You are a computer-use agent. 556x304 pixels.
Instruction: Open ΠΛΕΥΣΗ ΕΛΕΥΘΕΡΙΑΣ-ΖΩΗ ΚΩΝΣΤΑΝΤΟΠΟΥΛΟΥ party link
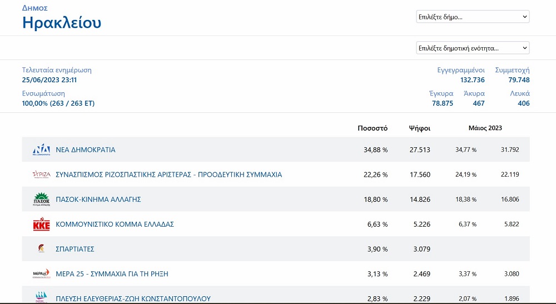133,298
